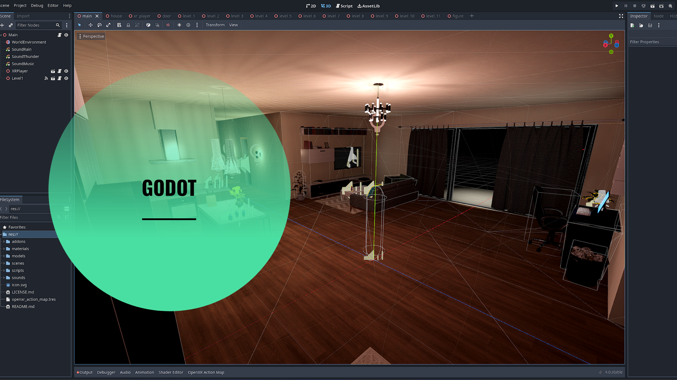The width and height of the screenshot is (677, 380).
Task: Run a specific custom scene icon
Action: coord(661,6)
